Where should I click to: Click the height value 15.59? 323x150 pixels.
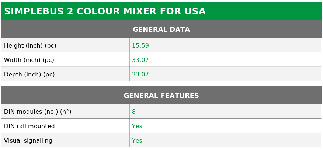(x=140, y=45)
